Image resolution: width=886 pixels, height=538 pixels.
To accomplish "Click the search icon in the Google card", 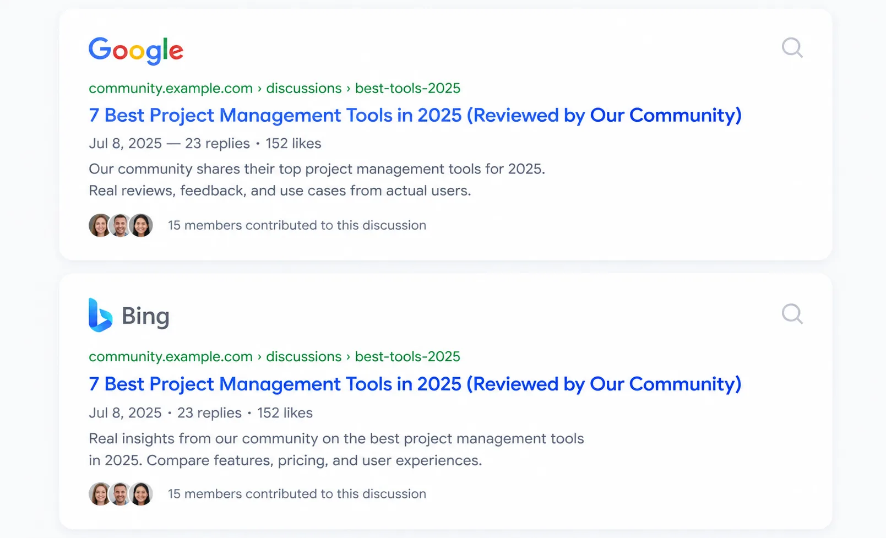I will pyautogui.click(x=792, y=48).
